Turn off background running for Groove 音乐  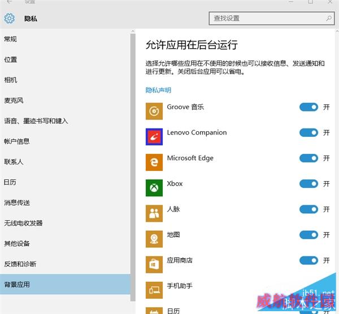(308, 107)
